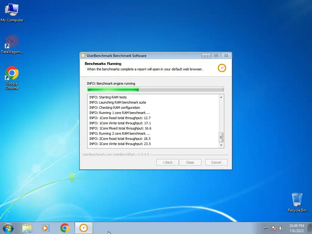This screenshot has width=312, height=234.
Task: Click the orange gauge logo in dialog header
Action: pyautogui.click(x=222, y=68)
